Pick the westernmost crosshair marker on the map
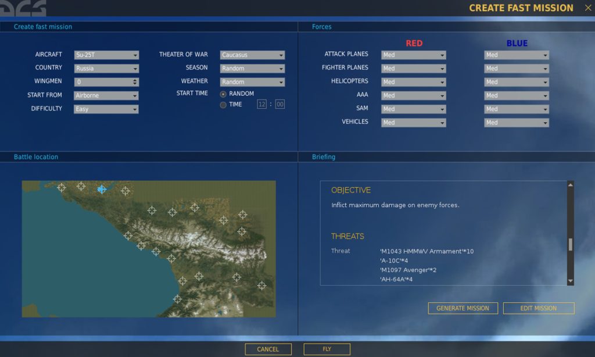This screenshot has width=595, height=357. (62, 187)
